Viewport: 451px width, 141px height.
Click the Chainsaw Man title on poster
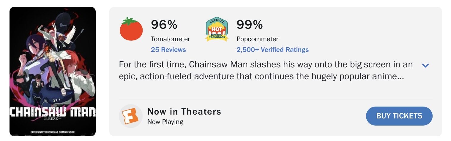(53, 112)
